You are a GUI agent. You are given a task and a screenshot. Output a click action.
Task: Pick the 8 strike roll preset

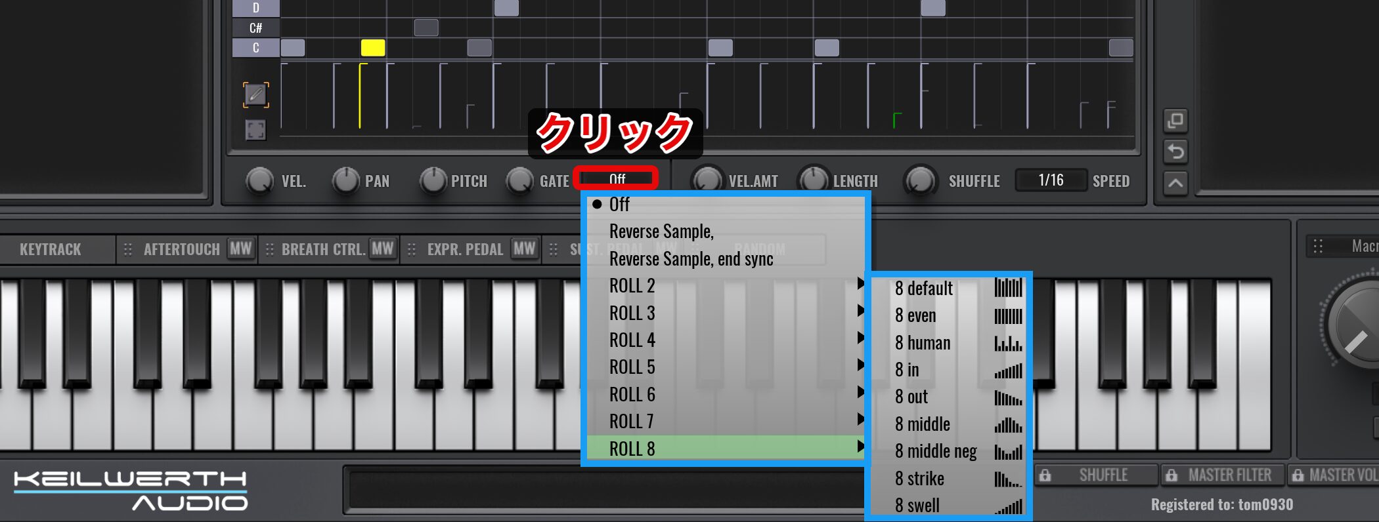949,479
